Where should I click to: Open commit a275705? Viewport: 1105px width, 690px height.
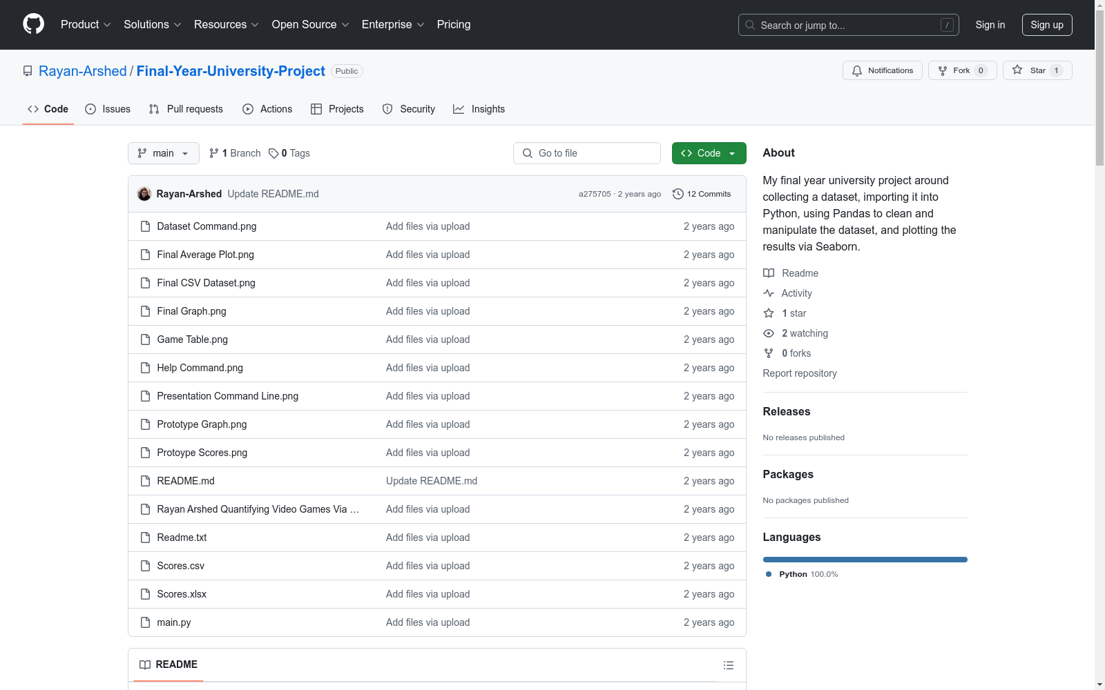click(595, 194)
